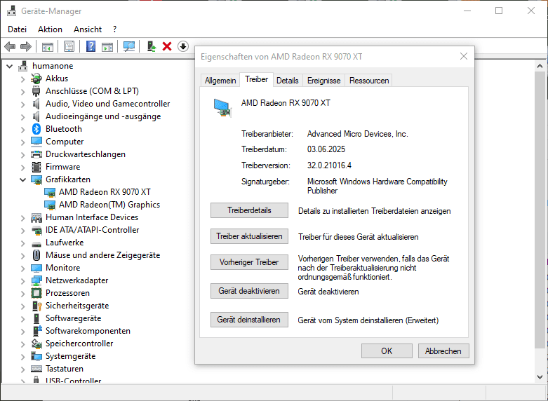Click the black down-arrow circle toolbar icon

click(183, 46)
